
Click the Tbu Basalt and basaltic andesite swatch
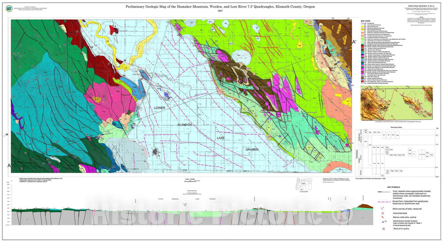362,83
